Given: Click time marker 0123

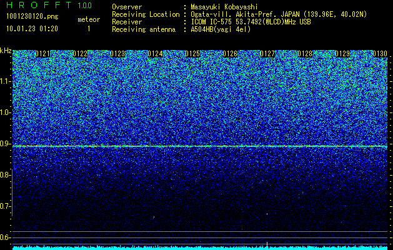Looking at the screenshot, I should 117,54.
